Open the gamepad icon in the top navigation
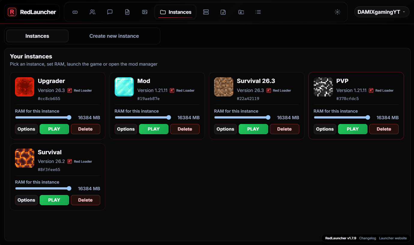The width and height of the screenshot is (414, 245). [75, 12]
